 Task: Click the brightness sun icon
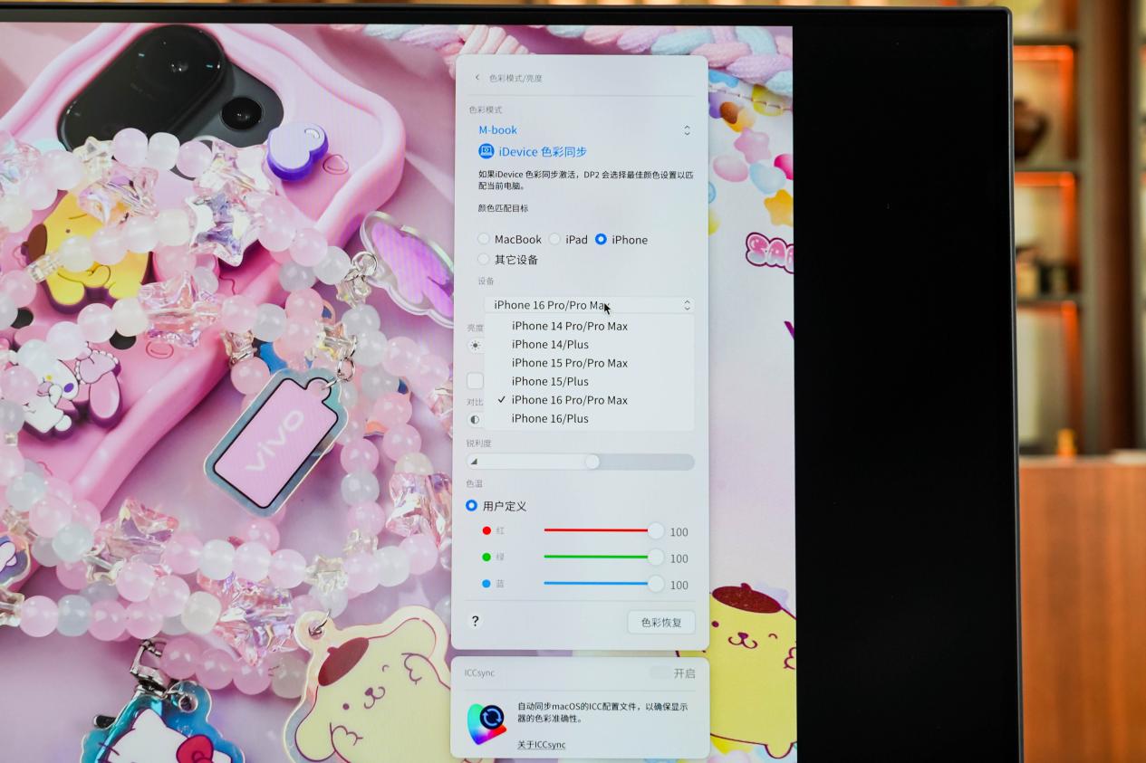pos(475,345)
